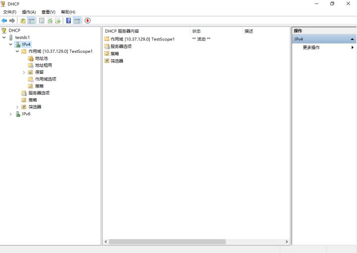Image resolution: width=357 pixels, height=253 pixels.
Task: Open Help with the blue question mark icon
Action: click(68, 21)
